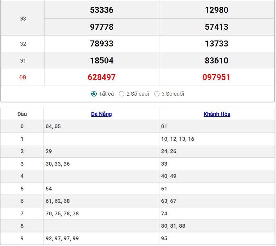
Task: Select the "Tất cả" radio button
Action: pos(94,94)
